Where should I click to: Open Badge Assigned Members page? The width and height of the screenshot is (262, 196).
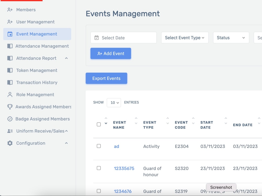(43, 119)
